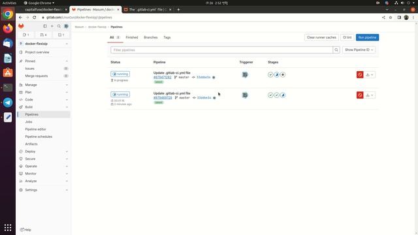The width and height of the screenshot is (418, 235).
Task: Collapse the Pinned sidebar section
Action: tap(44, 61)
